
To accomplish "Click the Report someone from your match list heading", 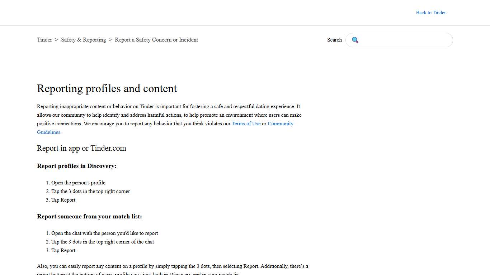I will pos(89,216).
